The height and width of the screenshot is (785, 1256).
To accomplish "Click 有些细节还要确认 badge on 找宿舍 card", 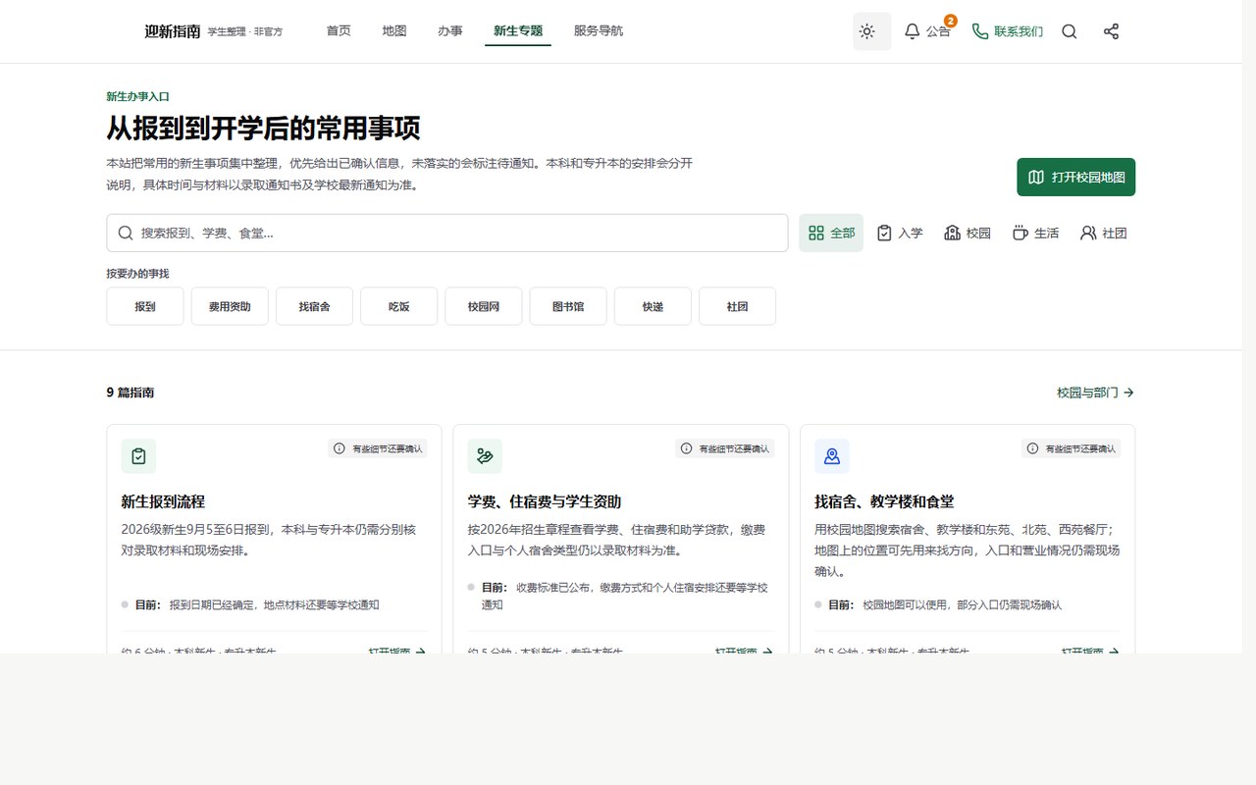I will 1071,448.
